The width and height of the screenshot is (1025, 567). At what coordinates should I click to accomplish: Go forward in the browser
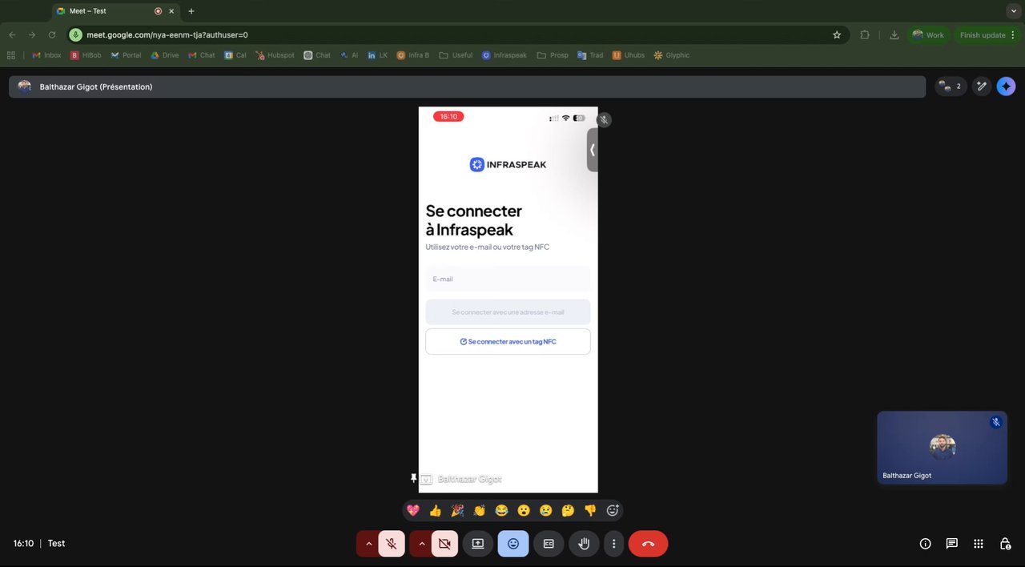(32, 35)
